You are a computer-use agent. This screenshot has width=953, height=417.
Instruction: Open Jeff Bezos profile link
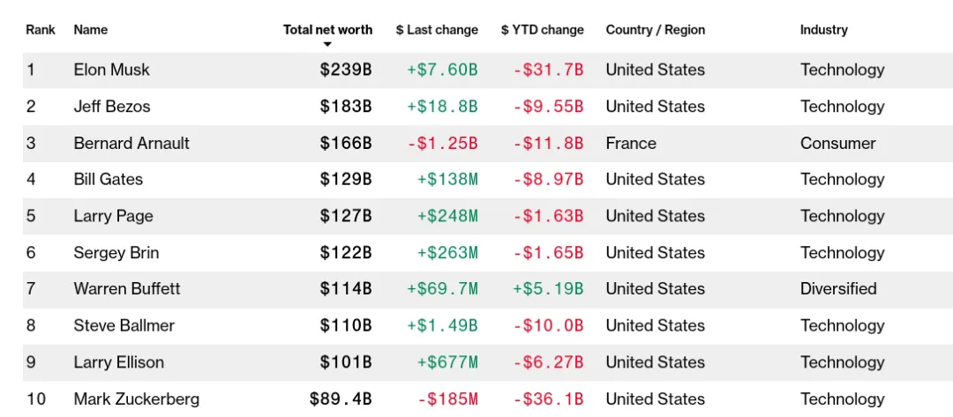[x=112, y=107]
